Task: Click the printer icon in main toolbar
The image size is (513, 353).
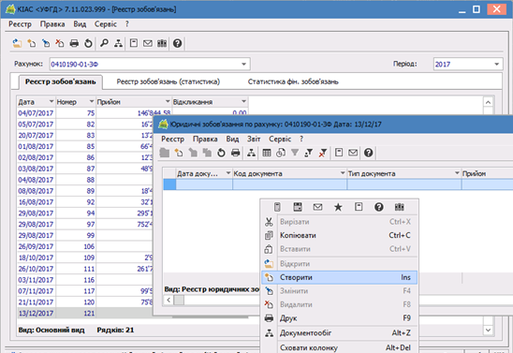Action: (74, 43)
